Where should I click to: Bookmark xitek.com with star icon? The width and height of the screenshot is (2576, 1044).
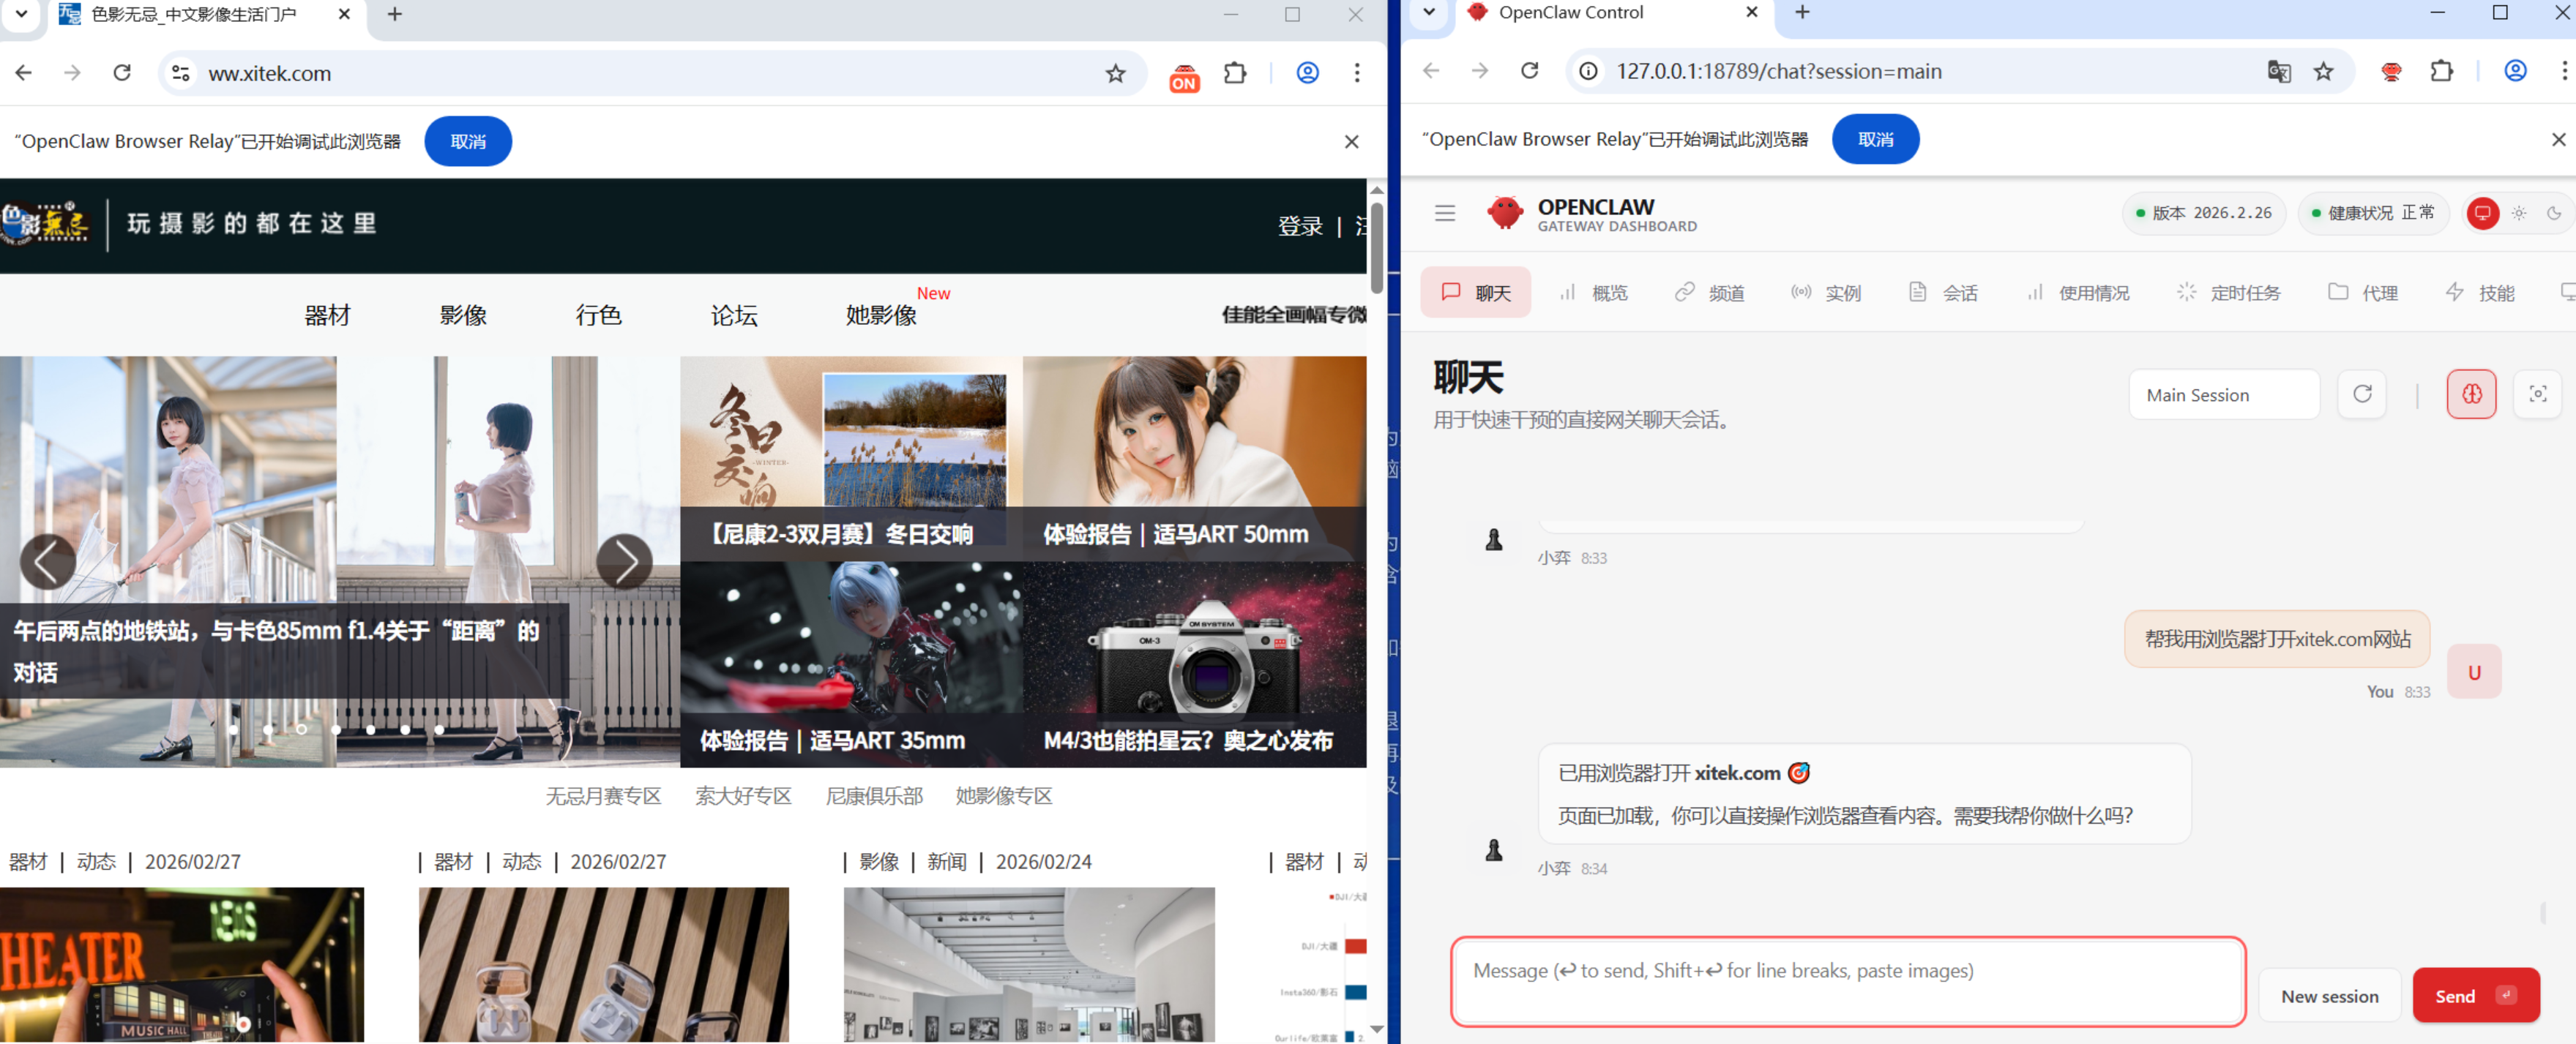(1115, 73)
